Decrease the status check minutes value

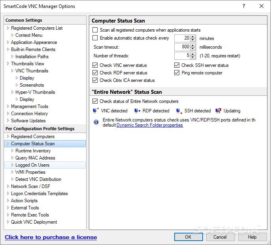coord(192,40)
